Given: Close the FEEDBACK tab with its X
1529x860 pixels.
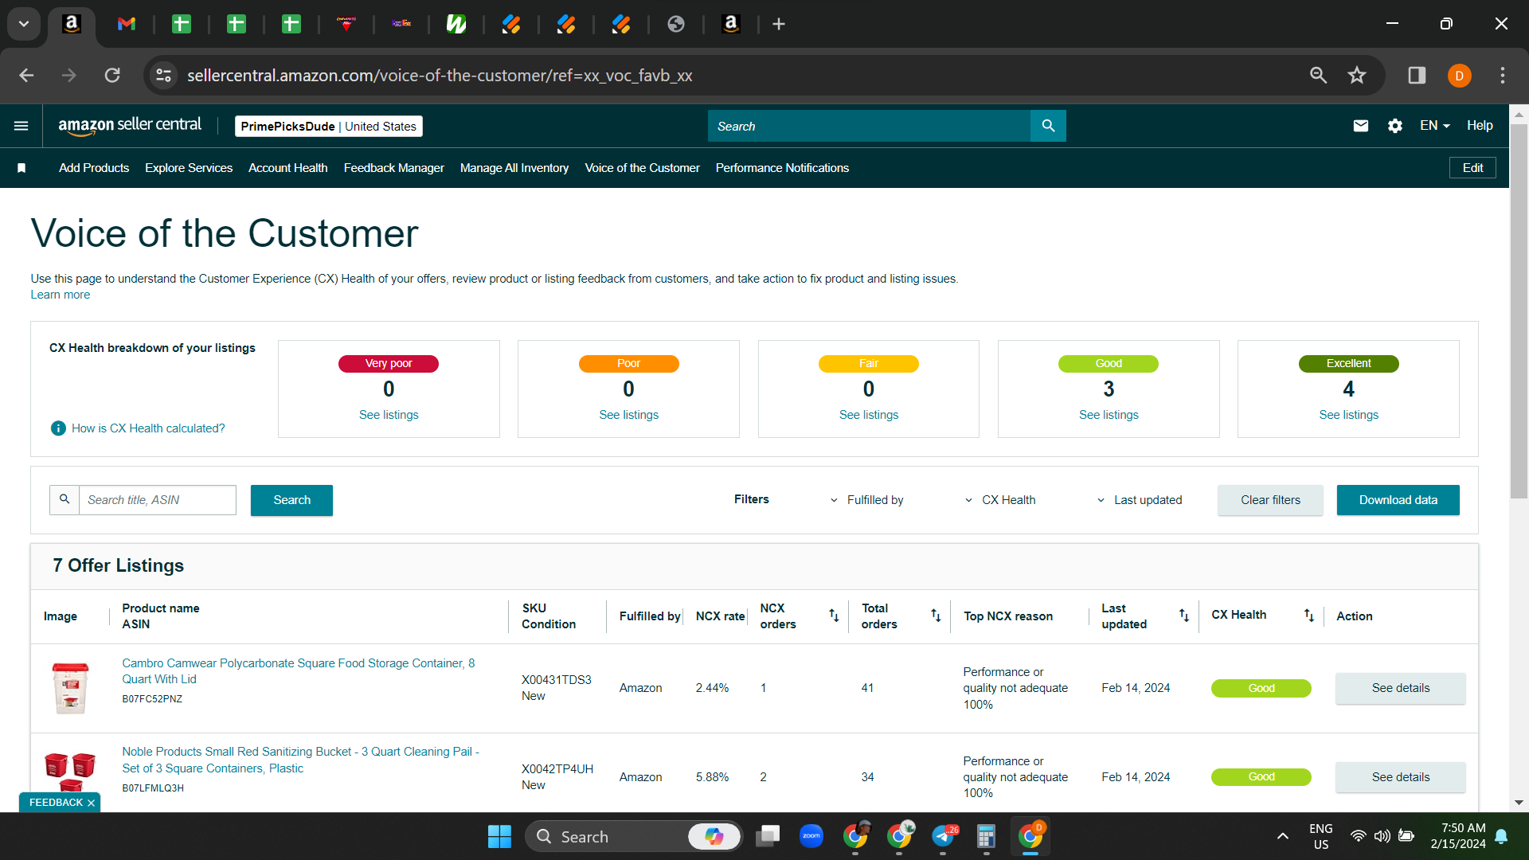Looking at the screenshot, I should 91,803.
